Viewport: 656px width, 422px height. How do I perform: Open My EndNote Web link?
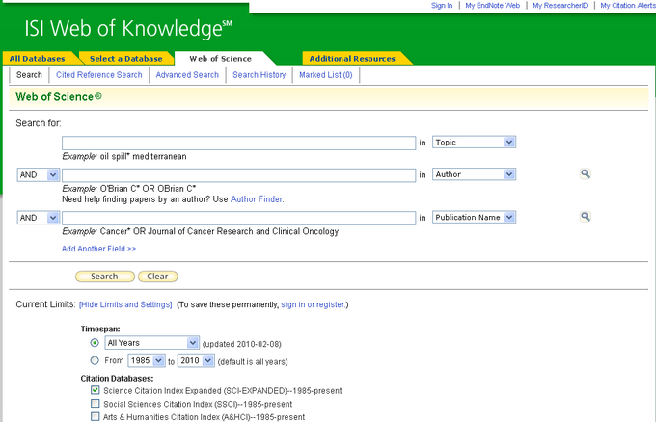click(x=492, y=6)
